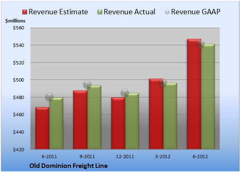Click the green Revenue Actual legend swatch
Viewport: 240px width, 172px height.
point(100,12)
